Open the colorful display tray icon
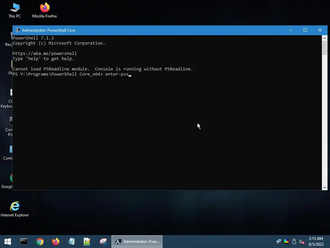The width and height of the screenshot is (330, 248). pos(286,242)
